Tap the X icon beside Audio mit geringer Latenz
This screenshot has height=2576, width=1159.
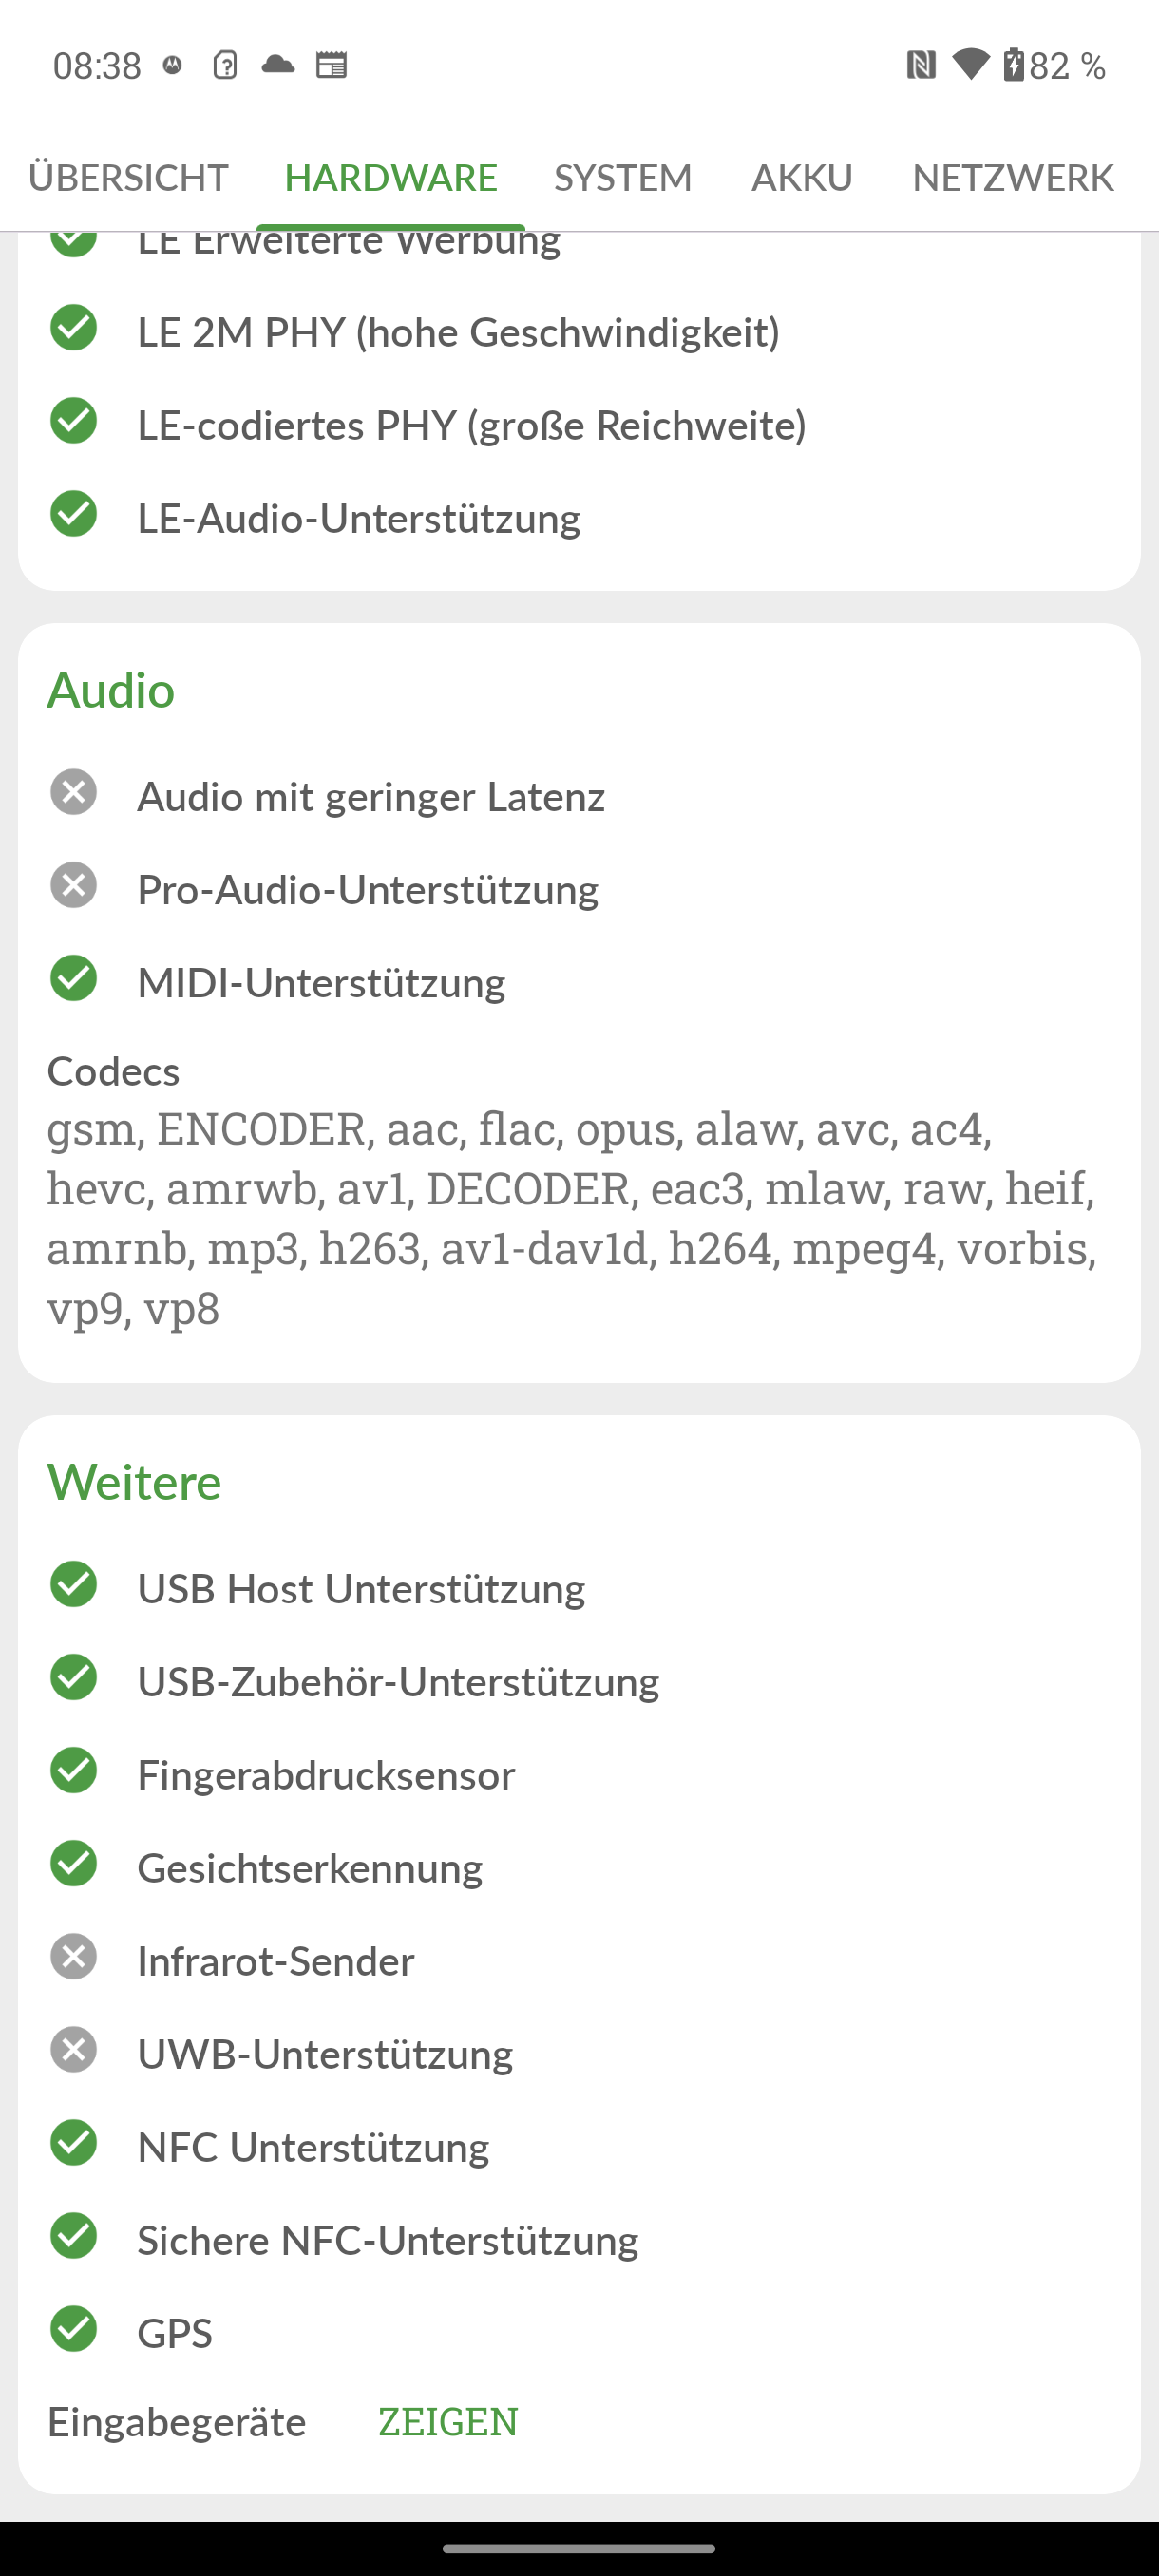tap(74, 792)
